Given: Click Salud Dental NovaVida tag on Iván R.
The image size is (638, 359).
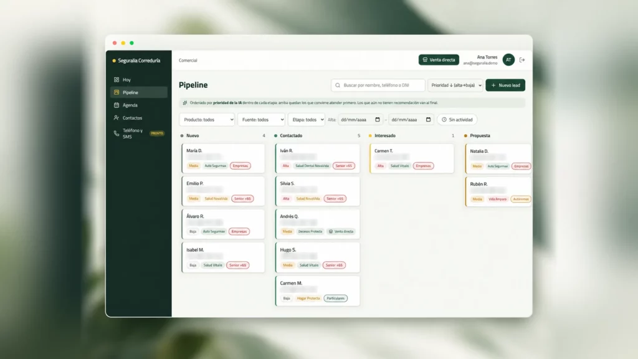Looking at the screenshot, I should click(x=312, y=166).
